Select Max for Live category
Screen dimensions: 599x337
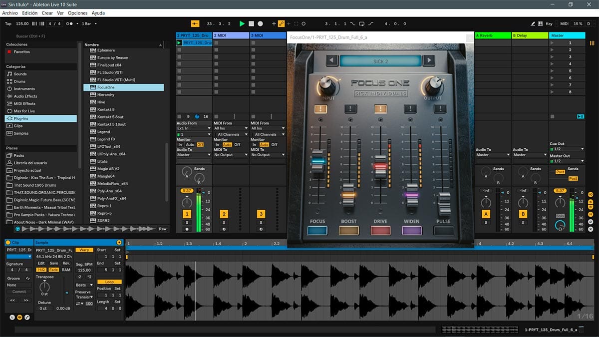[x=40, y=111]
